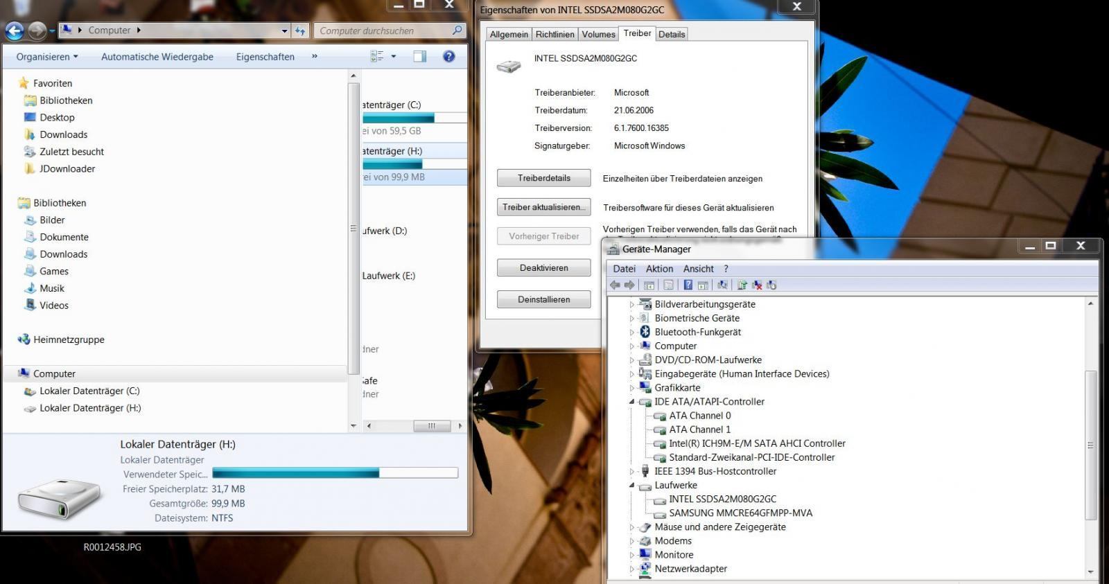Go back in the Explorer window
Image resolution: width=1109 pixels, height=584 pixels.
[15, 30]
